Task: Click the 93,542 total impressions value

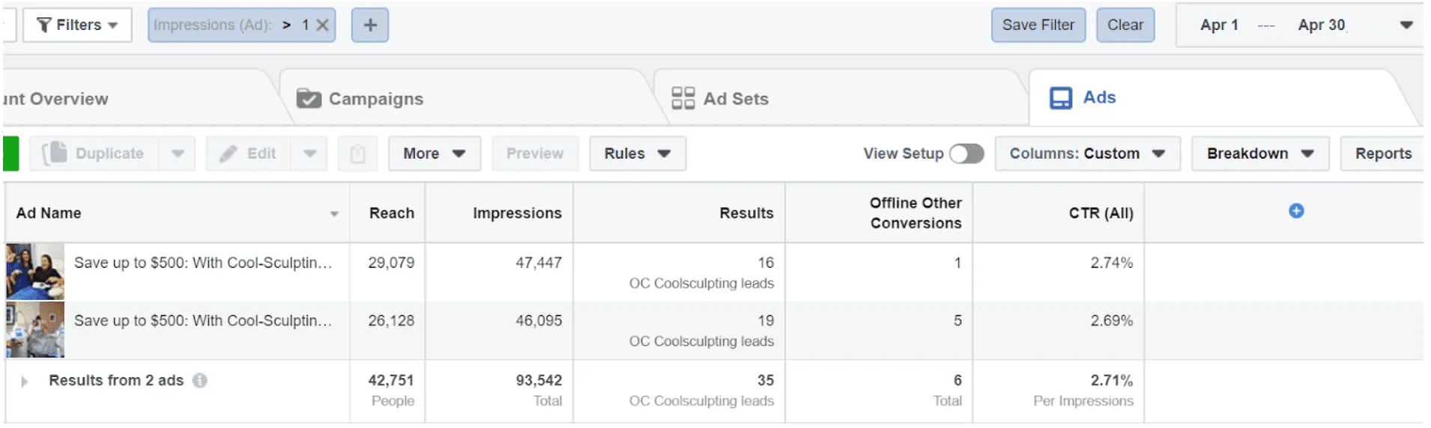Action: tap(539, 380)
